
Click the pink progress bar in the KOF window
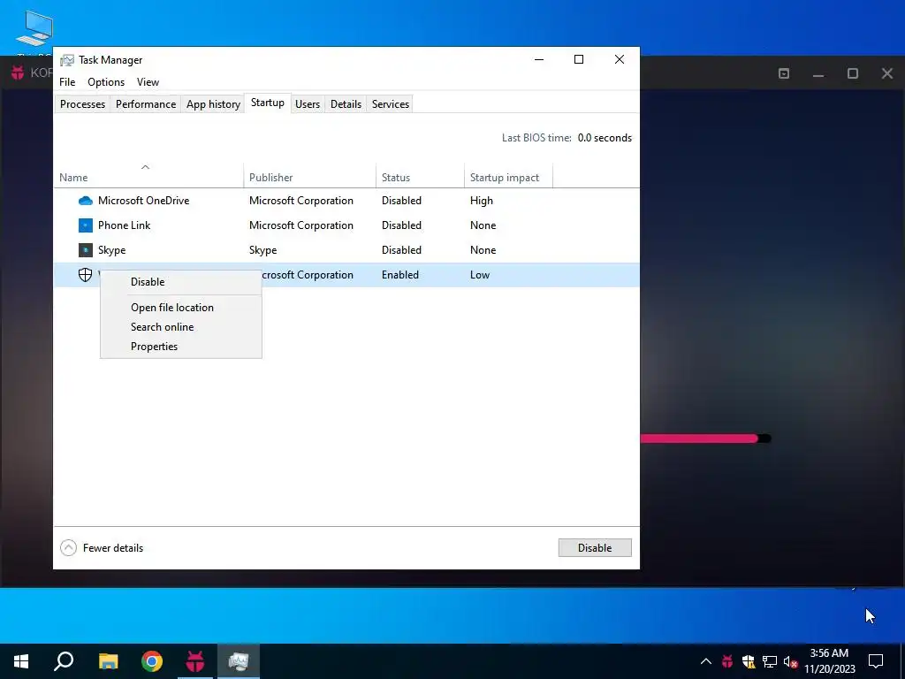[x=705, y=439]
